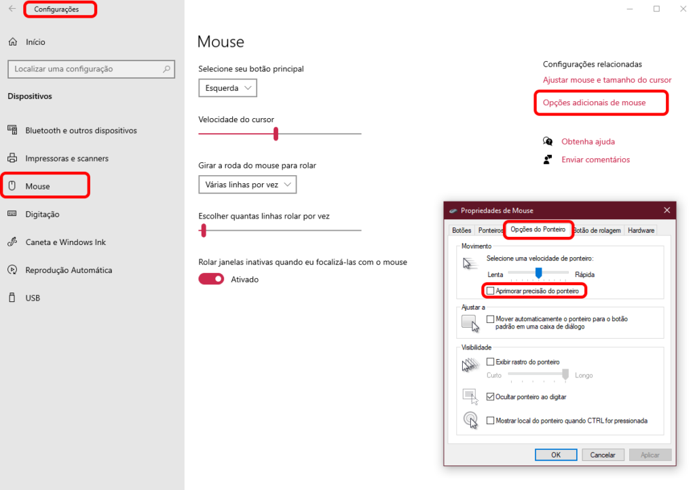Open the Hardware tab
This screenshot has width=695, height=490.
tap(641, 230)
